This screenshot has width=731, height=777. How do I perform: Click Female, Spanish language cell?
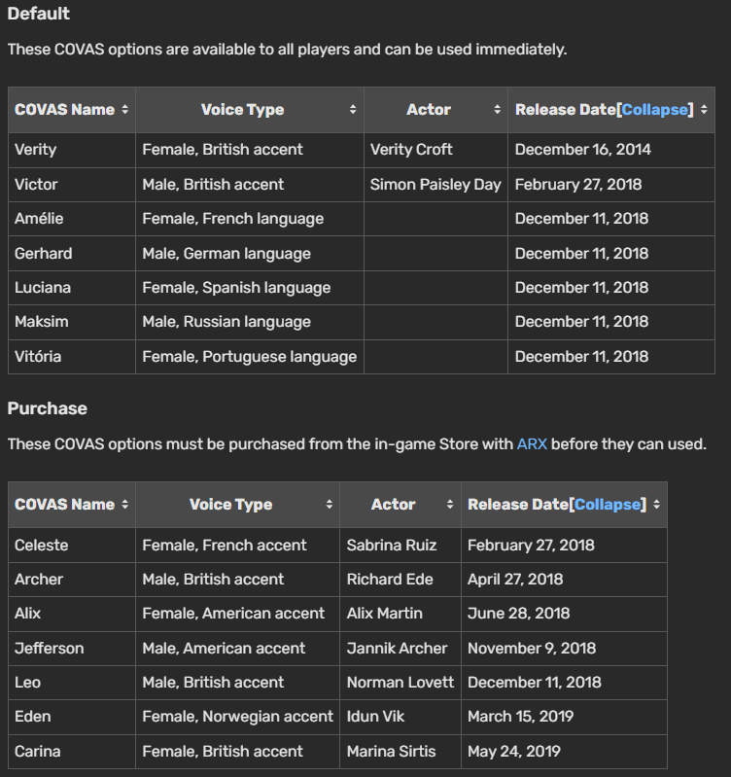250,288
